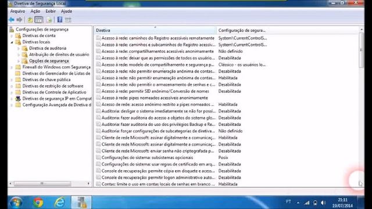Open the Windows Start button
Viewport: 372px width, 209px height.
tap(16, 203)
